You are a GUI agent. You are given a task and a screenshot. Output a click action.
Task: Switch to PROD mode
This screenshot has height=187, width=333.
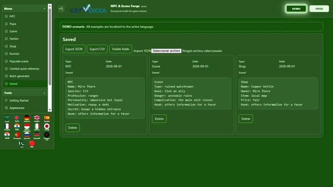pos(319,9)
